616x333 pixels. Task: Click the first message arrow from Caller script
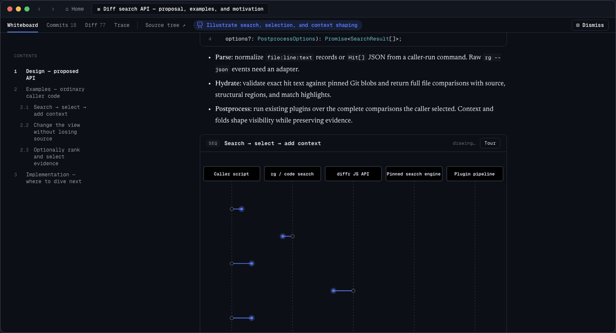click(x=237, y=209)
